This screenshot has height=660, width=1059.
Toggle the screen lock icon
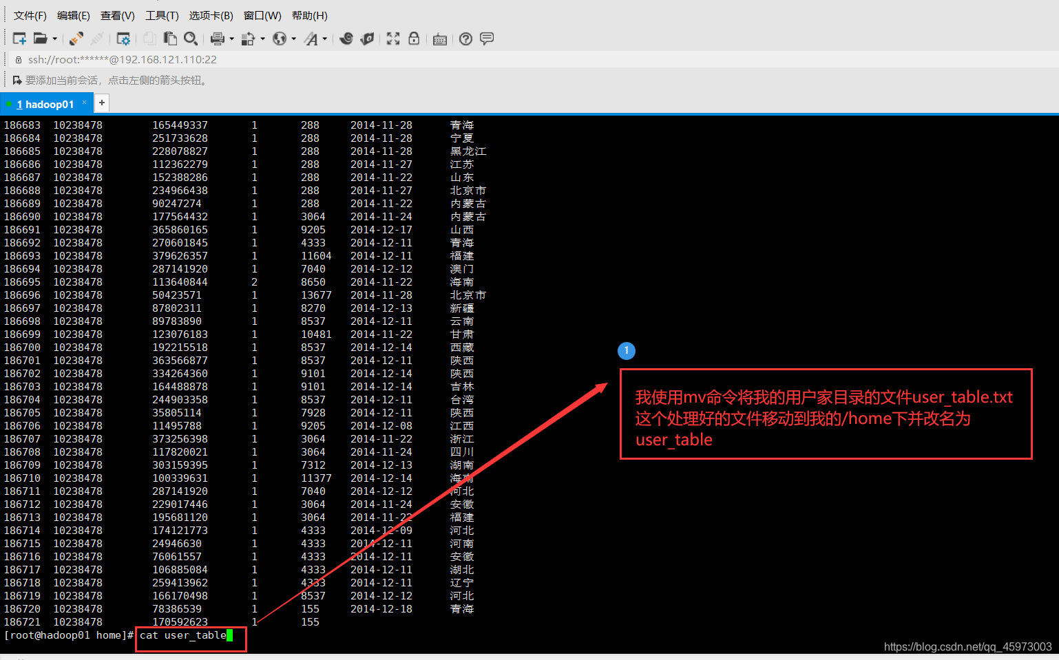tap(414, 39)
